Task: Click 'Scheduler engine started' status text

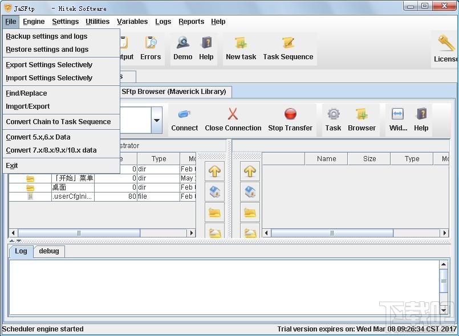Action: coord(43,329)
